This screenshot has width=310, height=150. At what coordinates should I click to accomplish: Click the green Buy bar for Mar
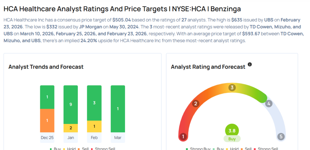[x=118, y=109]
